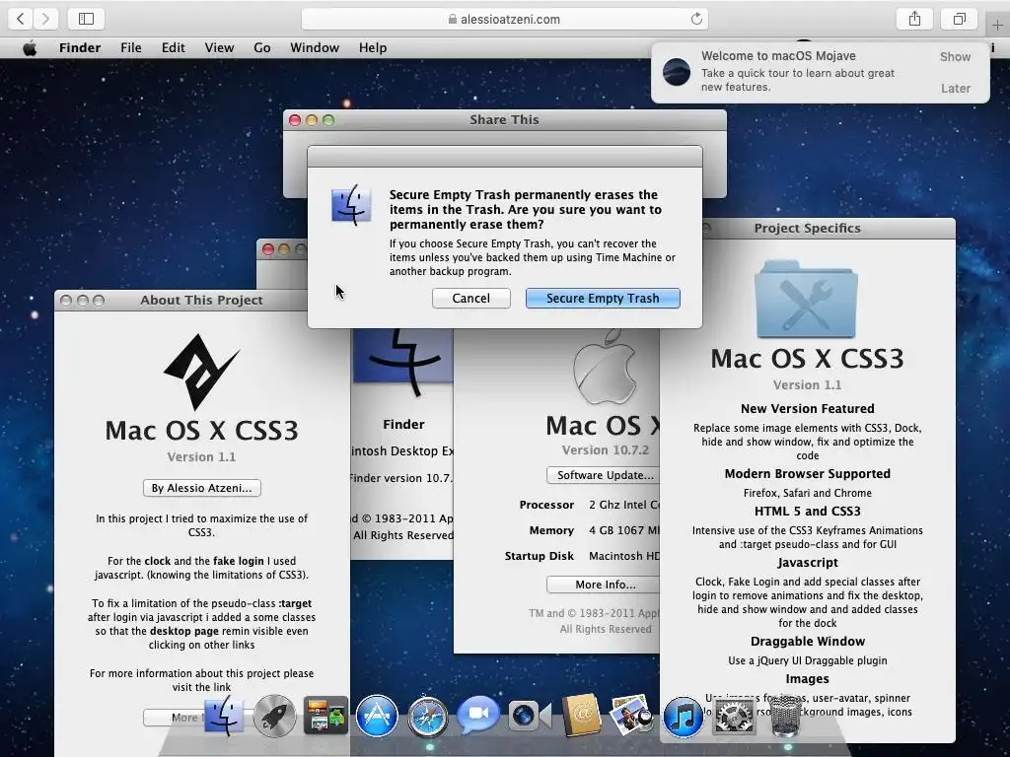Image resolution: width=1010 pixels, height=757 pixels.
Task: Launch iTunes music note icon
Action: [683, 717]
